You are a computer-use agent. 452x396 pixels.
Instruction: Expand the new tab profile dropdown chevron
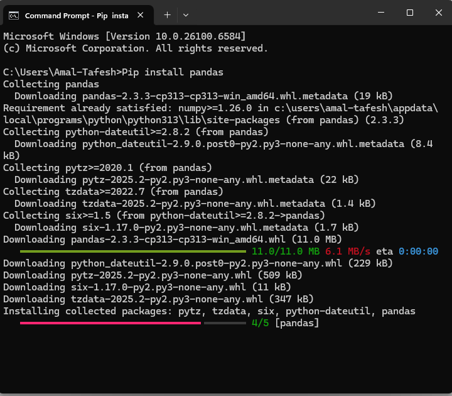(186, 14)
